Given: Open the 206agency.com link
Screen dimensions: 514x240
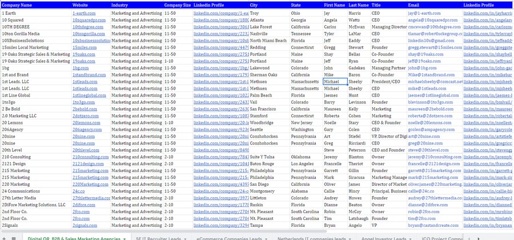Looking at the screenshot, I should click(87, 130).
